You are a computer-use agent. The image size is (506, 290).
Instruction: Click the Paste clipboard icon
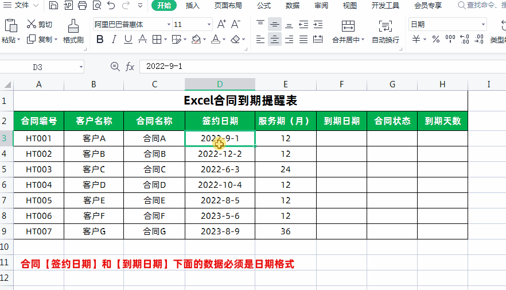11,26
